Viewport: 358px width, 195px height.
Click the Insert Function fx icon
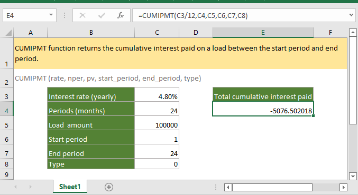point(121,15)
